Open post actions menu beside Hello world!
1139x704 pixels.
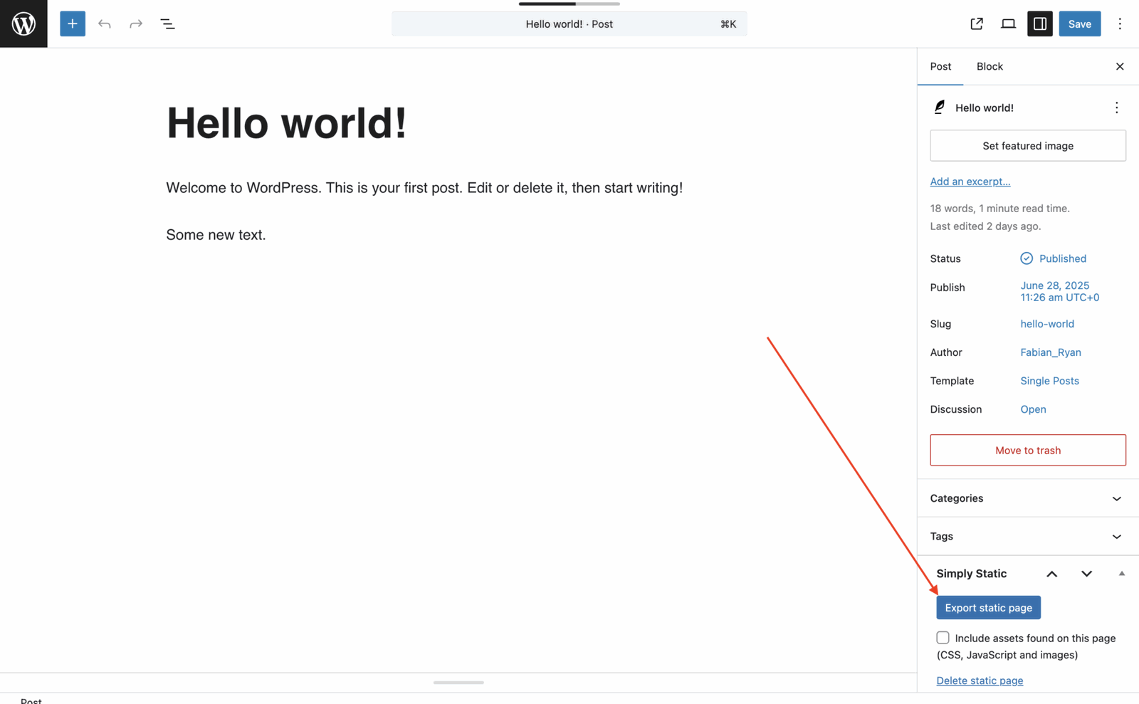pos(1116,107)
